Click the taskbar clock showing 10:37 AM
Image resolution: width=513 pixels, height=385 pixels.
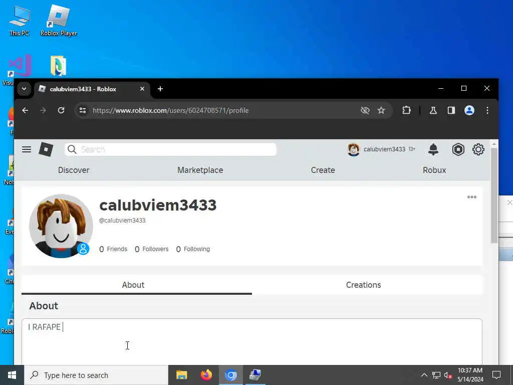click(470, 375)
